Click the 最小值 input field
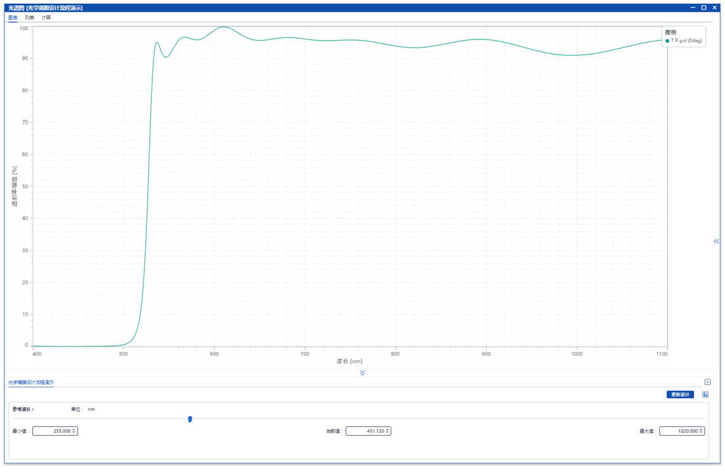Image resolution: width=725 pixels, height=472 pixels. (51, 431)
